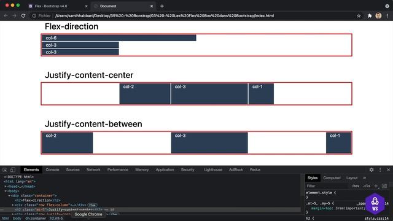The image size is (393, 221).
Task: Open the Performance tab
Action: [x=118, y=169]
